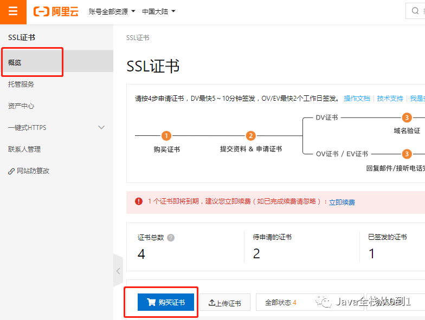Open 操作文档 link
The height and width of the screenshot is (320, 425).
(357, 99)
